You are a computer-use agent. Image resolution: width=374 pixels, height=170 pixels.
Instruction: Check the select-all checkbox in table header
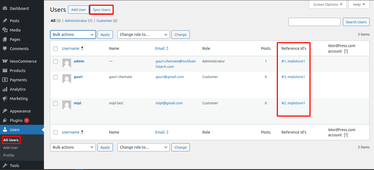[x=55, y=49]
